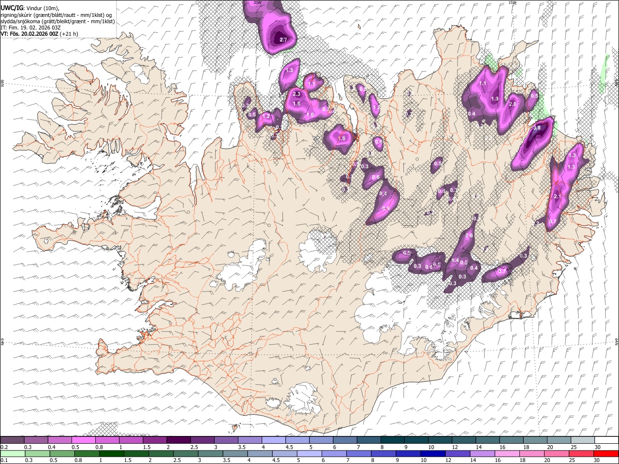The image size is (619, 464).
Task: Click the 1.9 precipitation value in the northeast
Action: [495, 99]
